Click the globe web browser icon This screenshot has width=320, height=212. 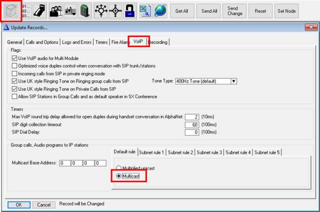[x=160, y=11]
